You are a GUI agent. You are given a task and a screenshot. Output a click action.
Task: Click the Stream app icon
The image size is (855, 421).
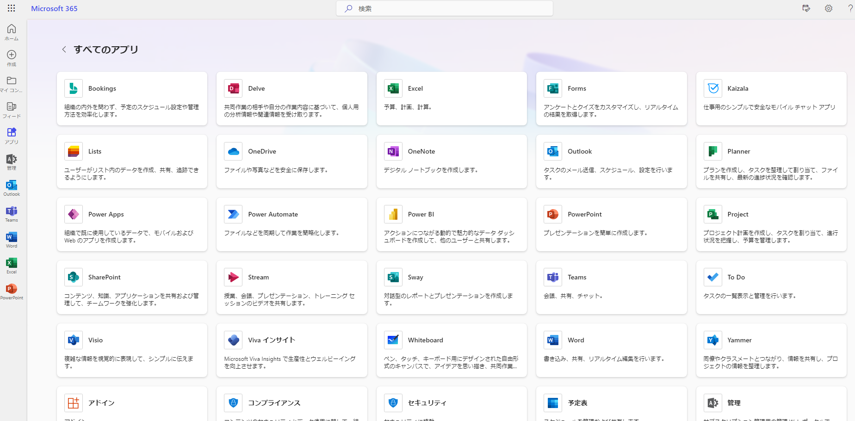pyautogui.click(x=233, y=277)
